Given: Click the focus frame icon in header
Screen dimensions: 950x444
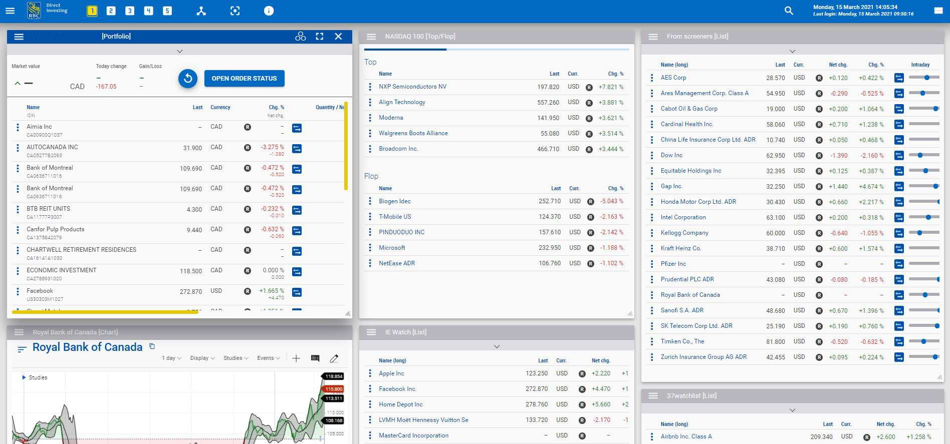Looking at the screenshot, I should point(235,11).
